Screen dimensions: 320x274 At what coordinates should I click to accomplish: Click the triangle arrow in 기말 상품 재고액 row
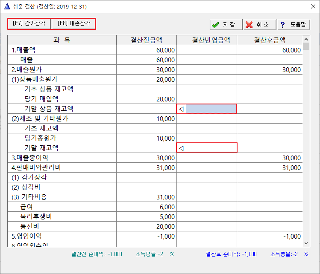point(182,109)
